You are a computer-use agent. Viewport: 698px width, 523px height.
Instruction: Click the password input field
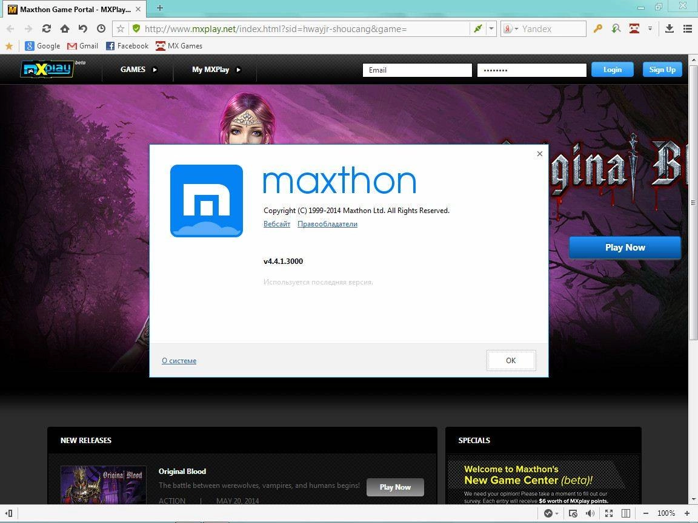531,70
